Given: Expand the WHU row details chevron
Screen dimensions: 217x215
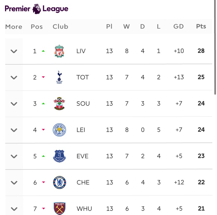Looking at the screenshot, I should point(14,209).
